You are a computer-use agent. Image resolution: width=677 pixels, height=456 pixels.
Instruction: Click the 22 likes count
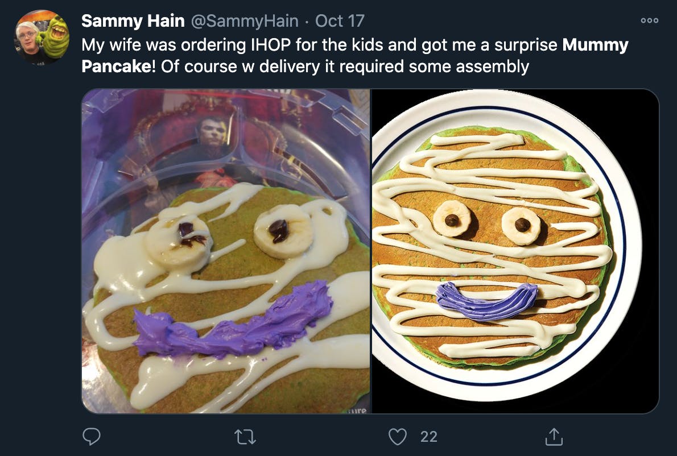(429, 437)
